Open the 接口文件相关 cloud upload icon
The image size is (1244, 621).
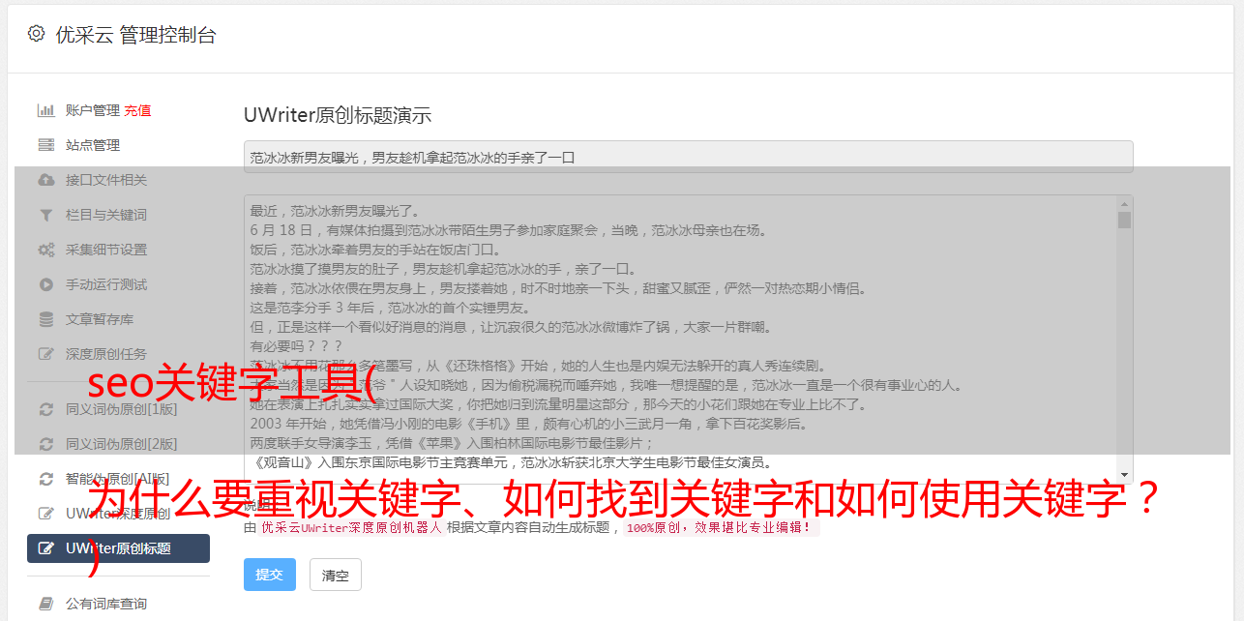click(x=45, y=180)
